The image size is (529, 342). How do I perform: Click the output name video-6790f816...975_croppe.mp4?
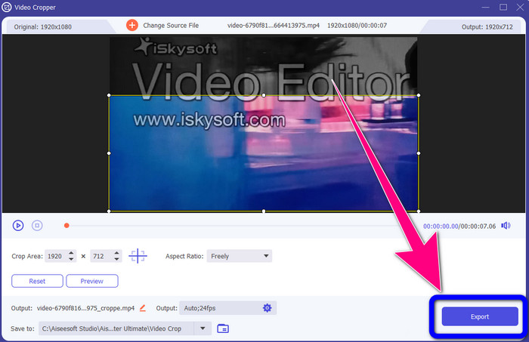[85, 308]
